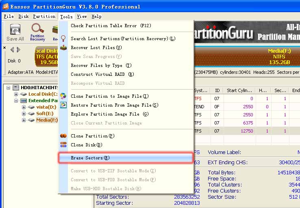This screenshot has height=208, width=300.
Task: Click the Soft(E:) drive icon
Action: point(31,114)
